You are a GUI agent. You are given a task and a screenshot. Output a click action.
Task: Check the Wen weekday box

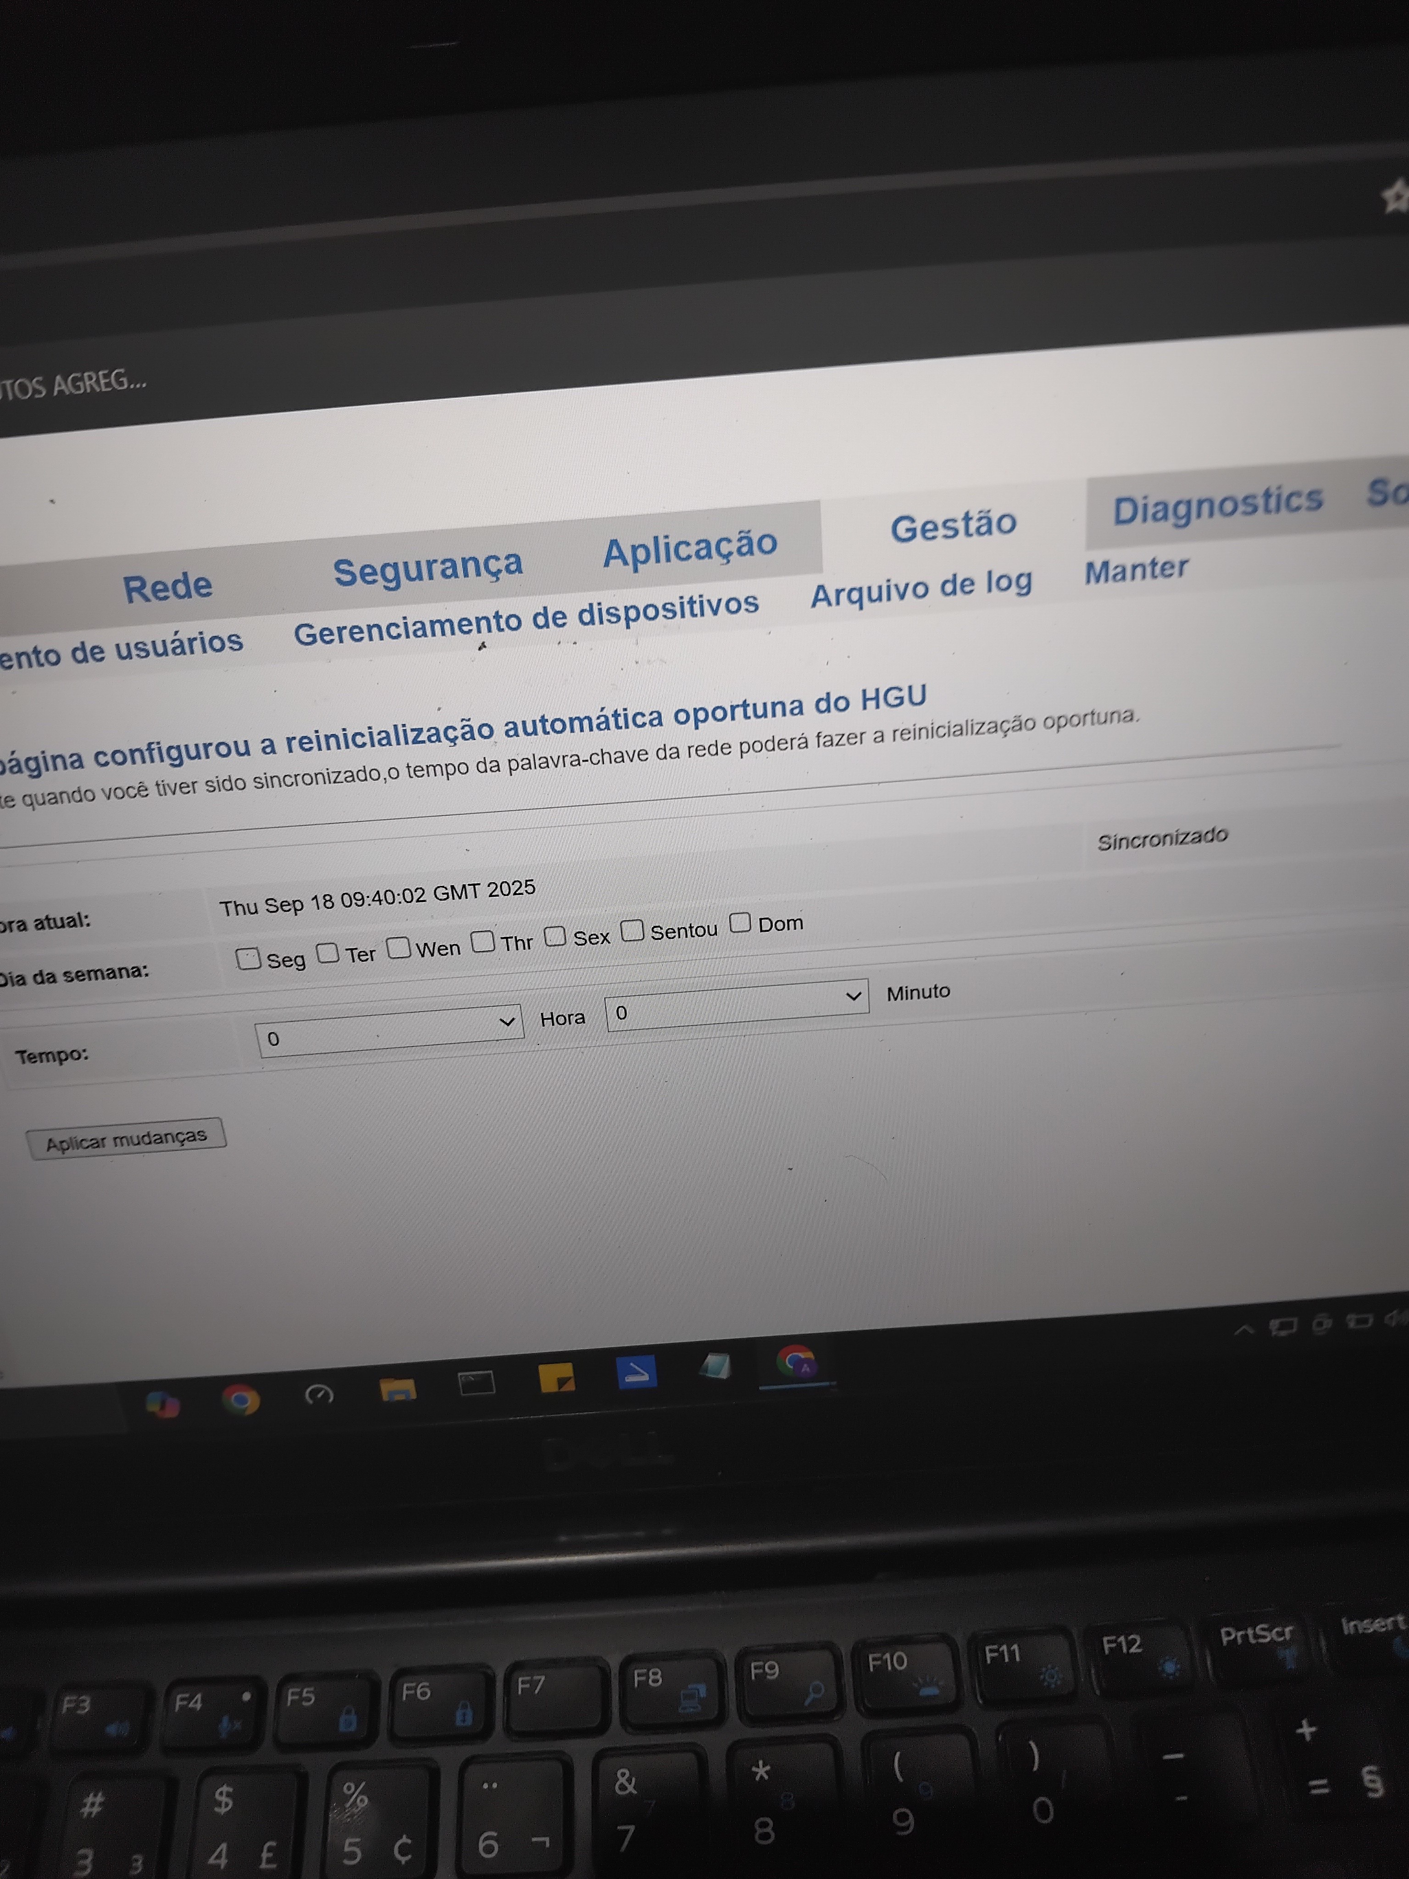[x=398, y=947]
